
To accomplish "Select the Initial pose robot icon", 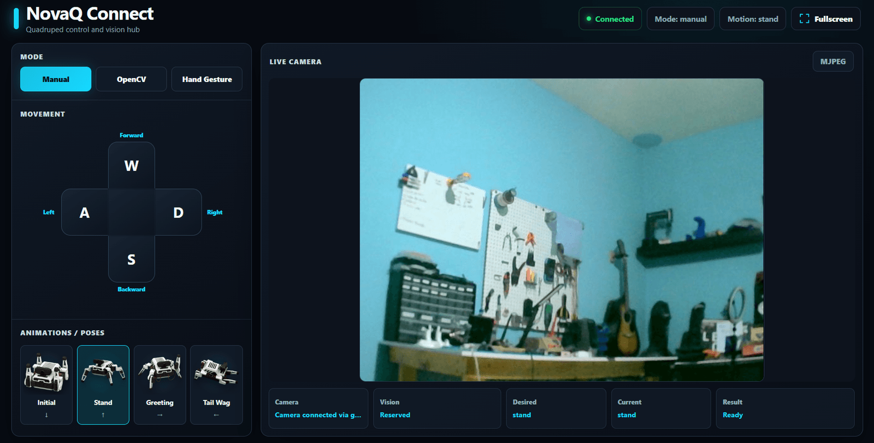I will [x=46, y=372].
